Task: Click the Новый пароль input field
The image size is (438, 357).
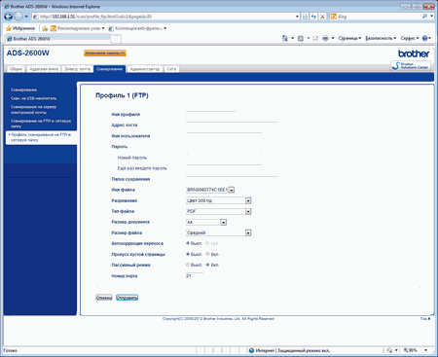Action: click(x=224, y=158)
